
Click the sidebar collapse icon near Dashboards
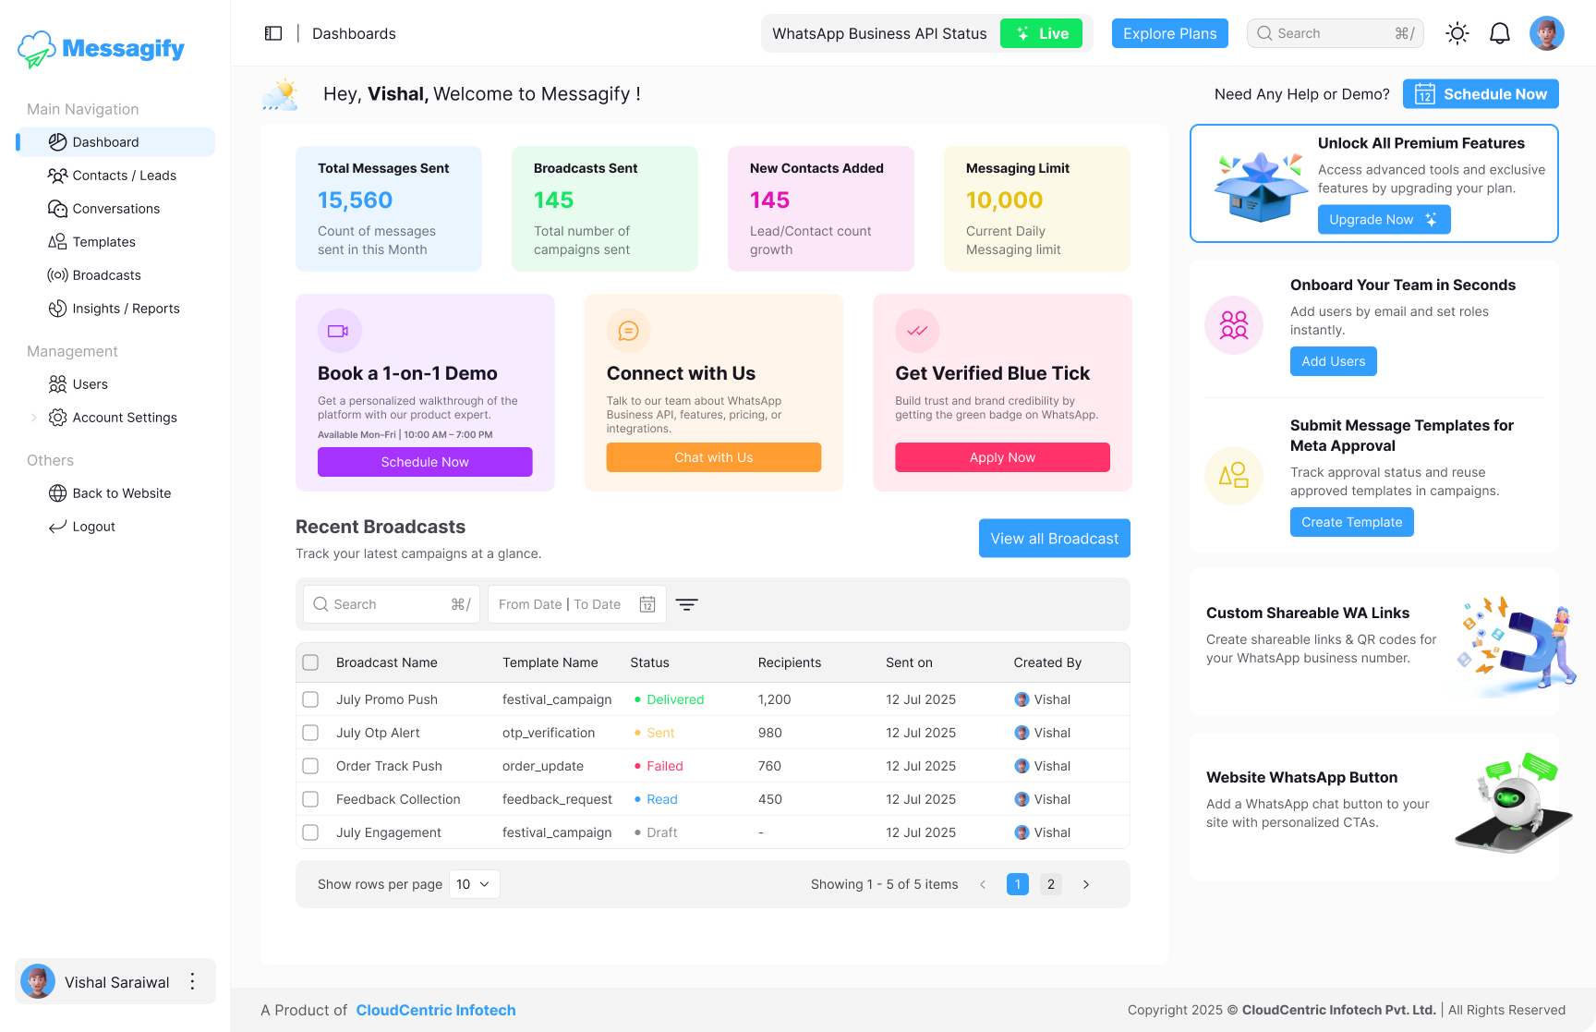pos(273,32)
